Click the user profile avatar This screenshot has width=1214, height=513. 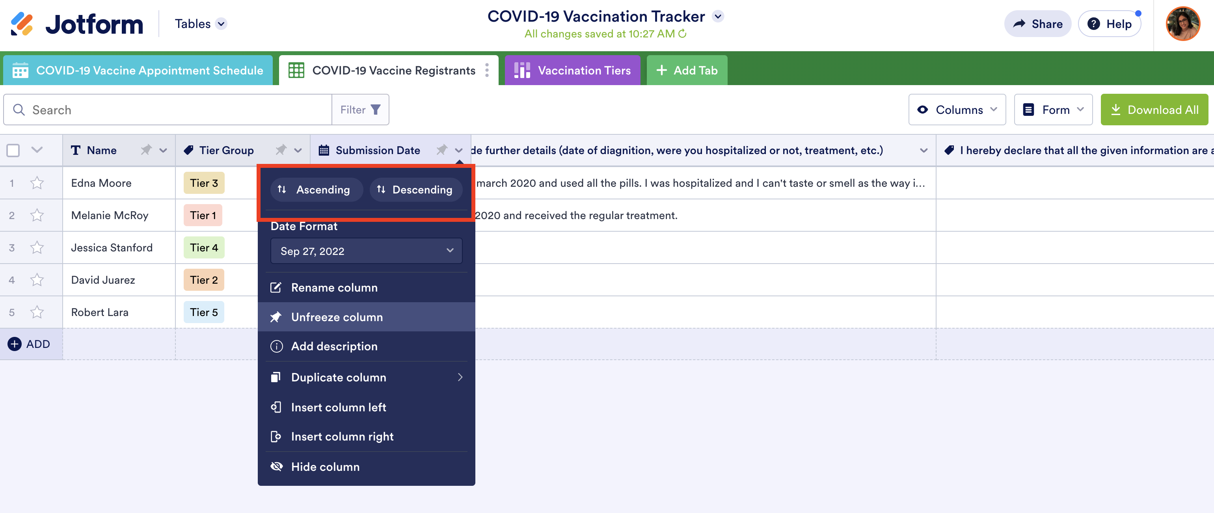pos(1182,24)
